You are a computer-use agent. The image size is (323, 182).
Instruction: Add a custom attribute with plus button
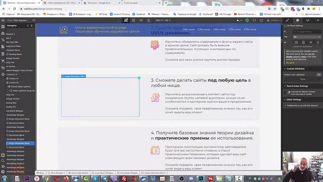pos(319,74)
